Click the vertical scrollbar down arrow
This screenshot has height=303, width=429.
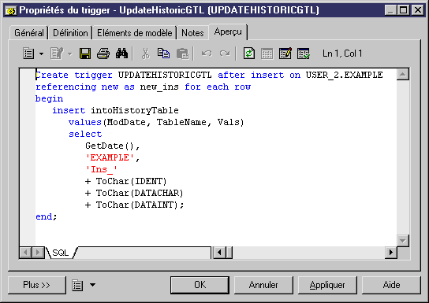[x=403, y=241]
